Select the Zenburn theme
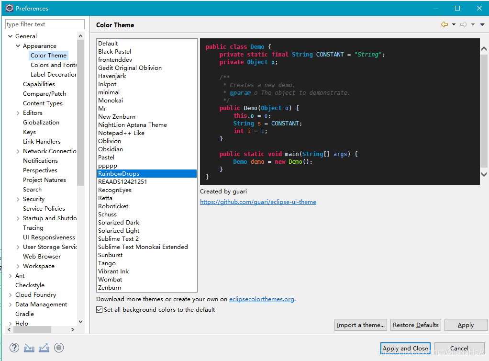489x361 pixels. click(147, 288)
